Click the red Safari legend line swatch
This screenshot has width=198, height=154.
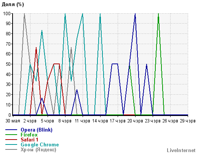11,140
